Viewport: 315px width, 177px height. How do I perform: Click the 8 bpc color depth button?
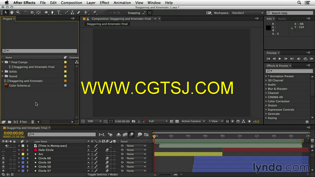[23, 122]
